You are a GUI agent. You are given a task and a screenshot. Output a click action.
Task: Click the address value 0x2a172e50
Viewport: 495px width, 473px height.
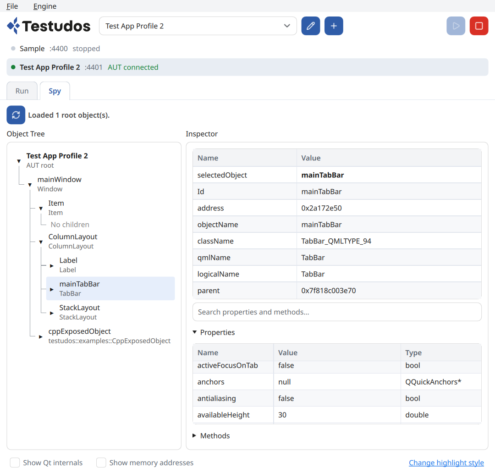tap(321, 208)
